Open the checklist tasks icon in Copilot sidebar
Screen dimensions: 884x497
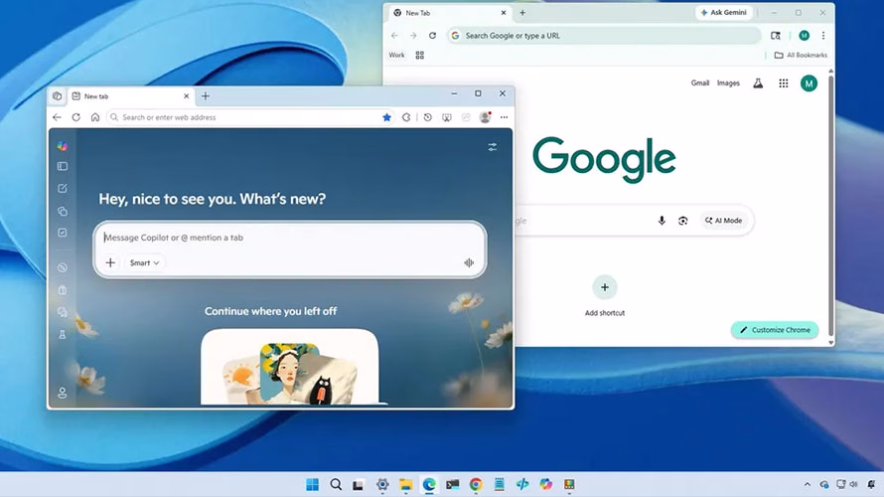[63, 233]
